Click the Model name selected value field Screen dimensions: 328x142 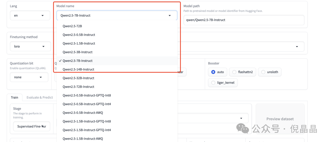tap(117, 15)
